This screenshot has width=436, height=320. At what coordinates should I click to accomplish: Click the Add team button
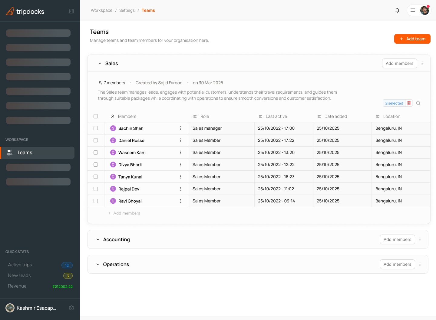point(412,39)
